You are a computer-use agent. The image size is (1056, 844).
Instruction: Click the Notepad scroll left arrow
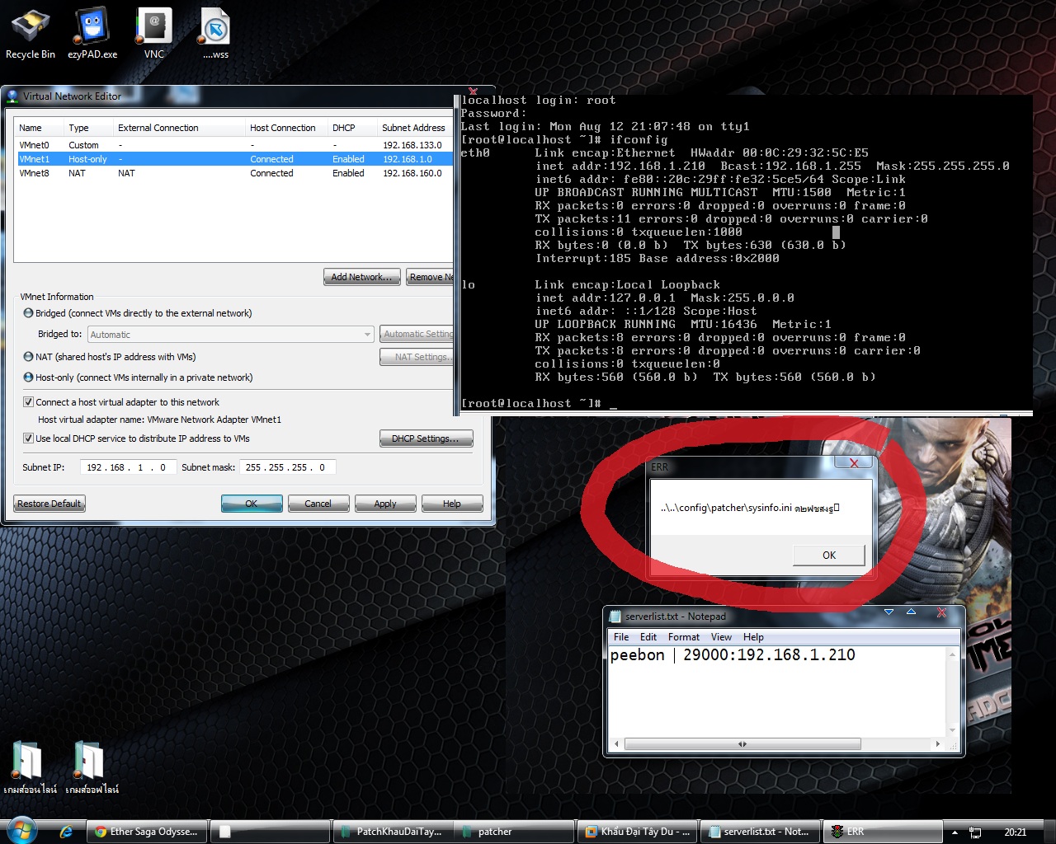[616, 744]
